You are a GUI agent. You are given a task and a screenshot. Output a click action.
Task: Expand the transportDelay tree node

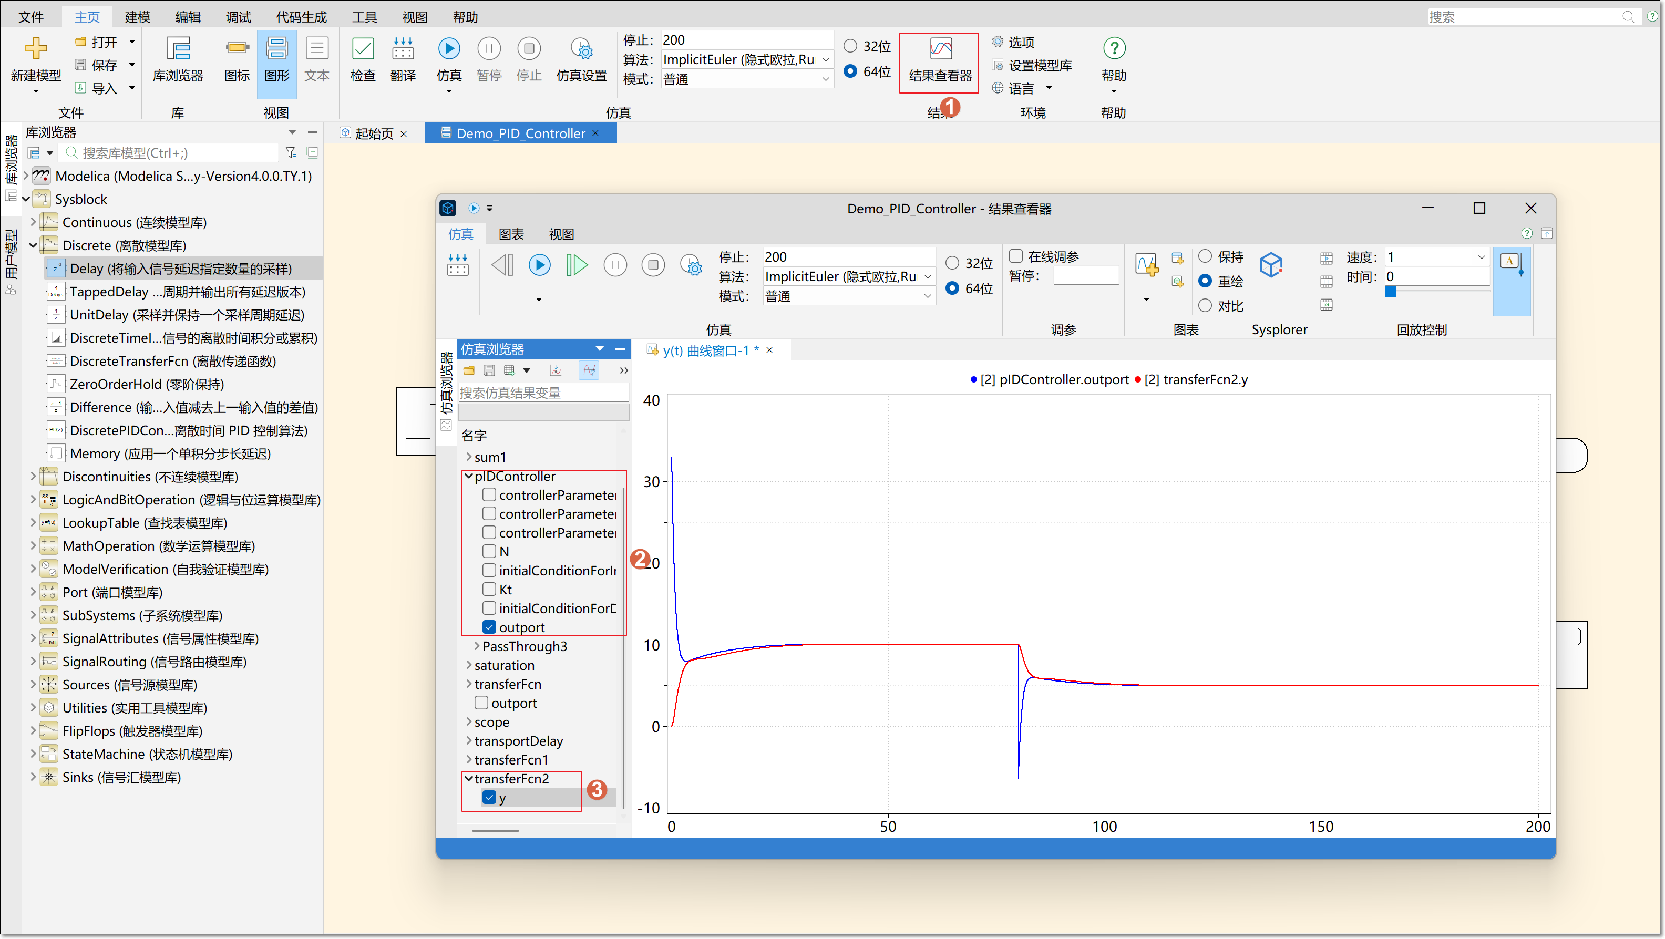[x=469, y=740]
